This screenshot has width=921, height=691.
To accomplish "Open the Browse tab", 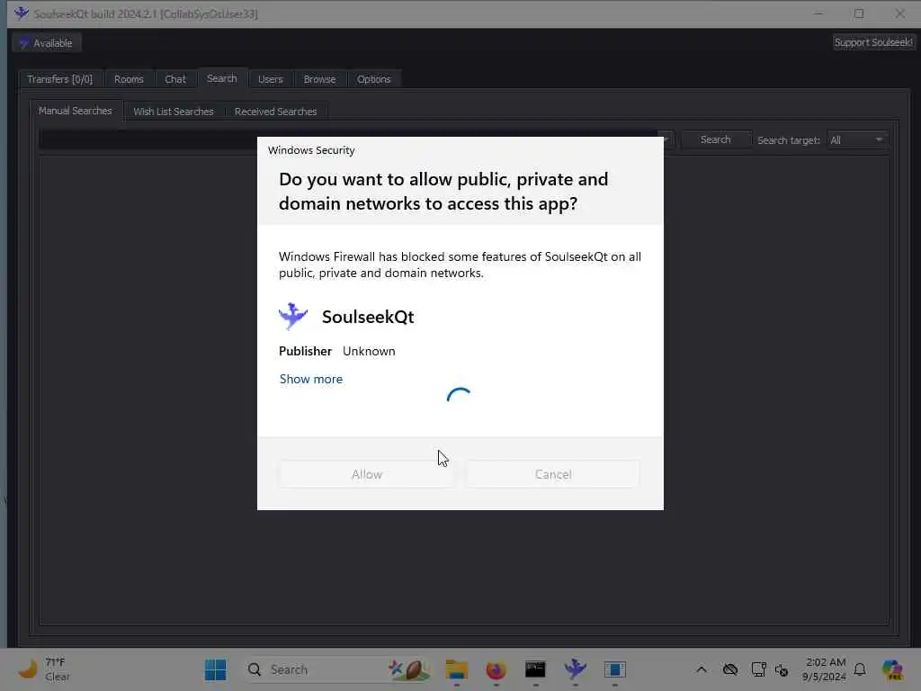I will pos(319,79).
